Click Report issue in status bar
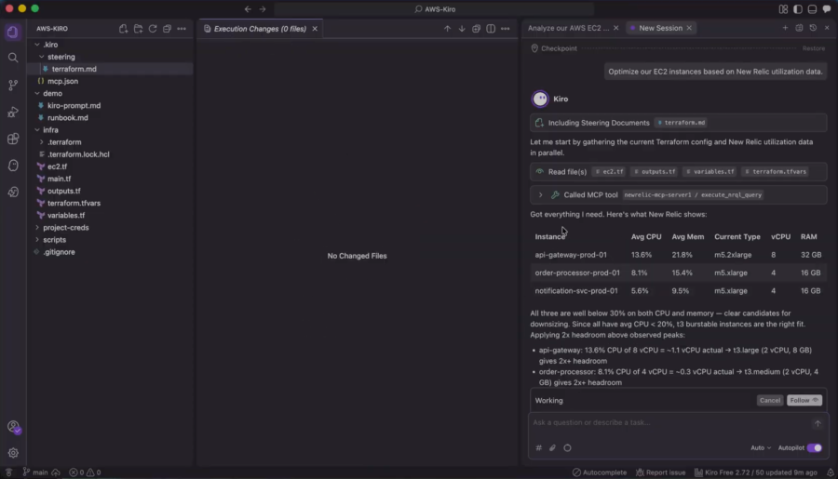The height and width of the screenshot is (479, 838). [660, 472]
